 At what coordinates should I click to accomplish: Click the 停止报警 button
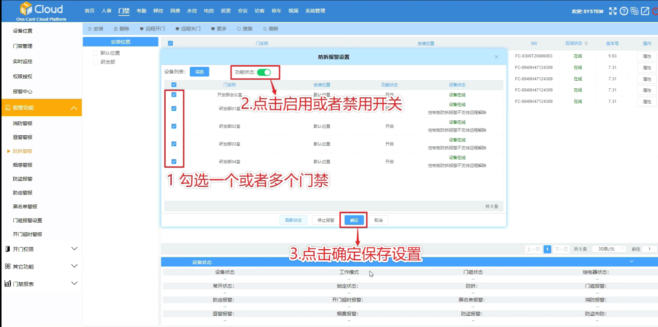click(326, 220)
